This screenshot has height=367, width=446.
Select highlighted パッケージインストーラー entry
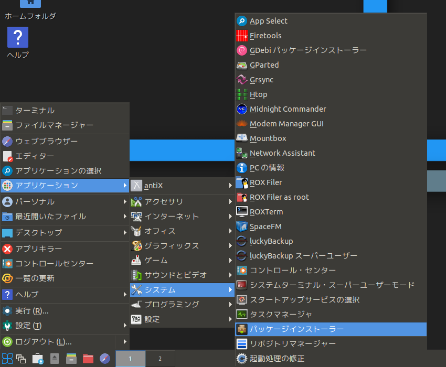coord(331,329)
